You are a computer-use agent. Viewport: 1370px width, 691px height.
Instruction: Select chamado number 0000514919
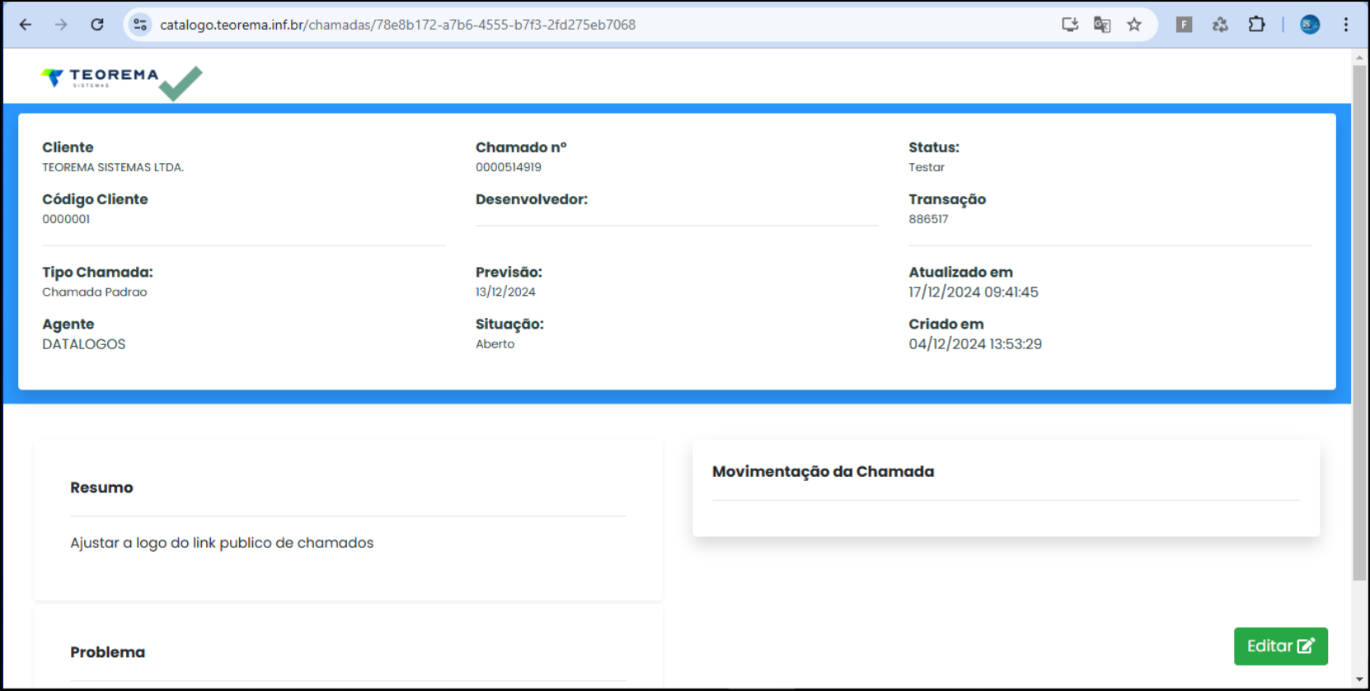pyautogui.click(x=509, y=167)
